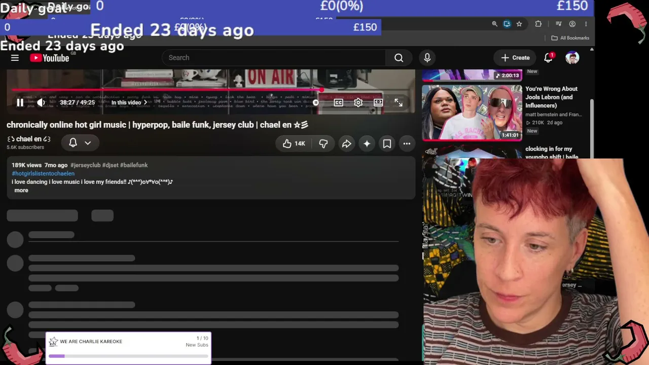Share the video
This screenshot has height=365, width=649.
pyautogui.click(x=346, y=144)
